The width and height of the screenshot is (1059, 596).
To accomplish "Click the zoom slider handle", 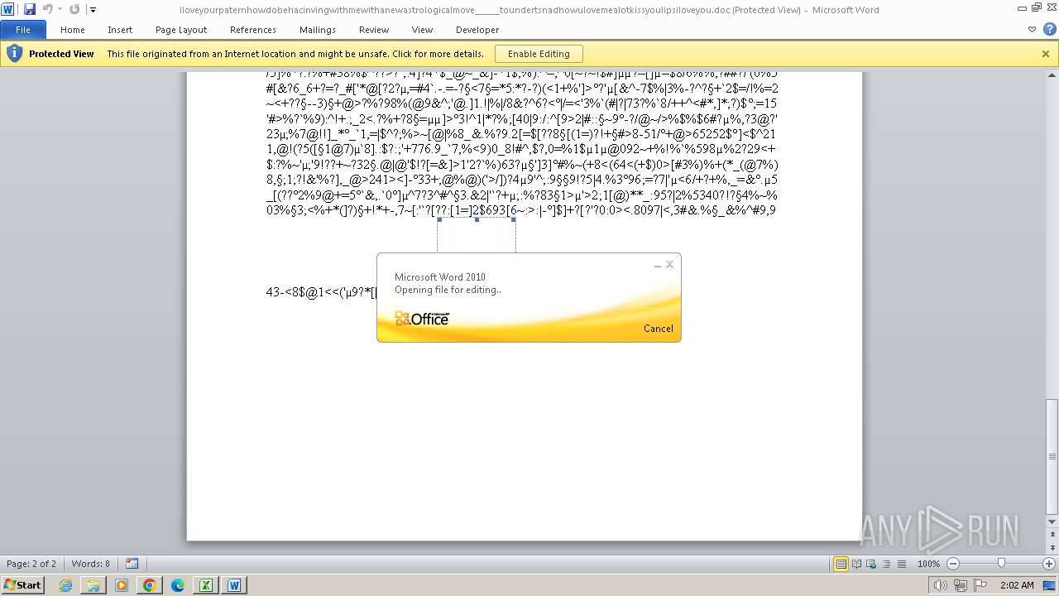I will point(1001,564).
